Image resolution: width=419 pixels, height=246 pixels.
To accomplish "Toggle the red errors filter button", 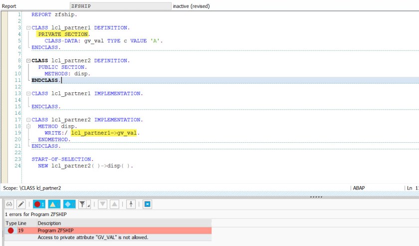I will tap(39, 204).
